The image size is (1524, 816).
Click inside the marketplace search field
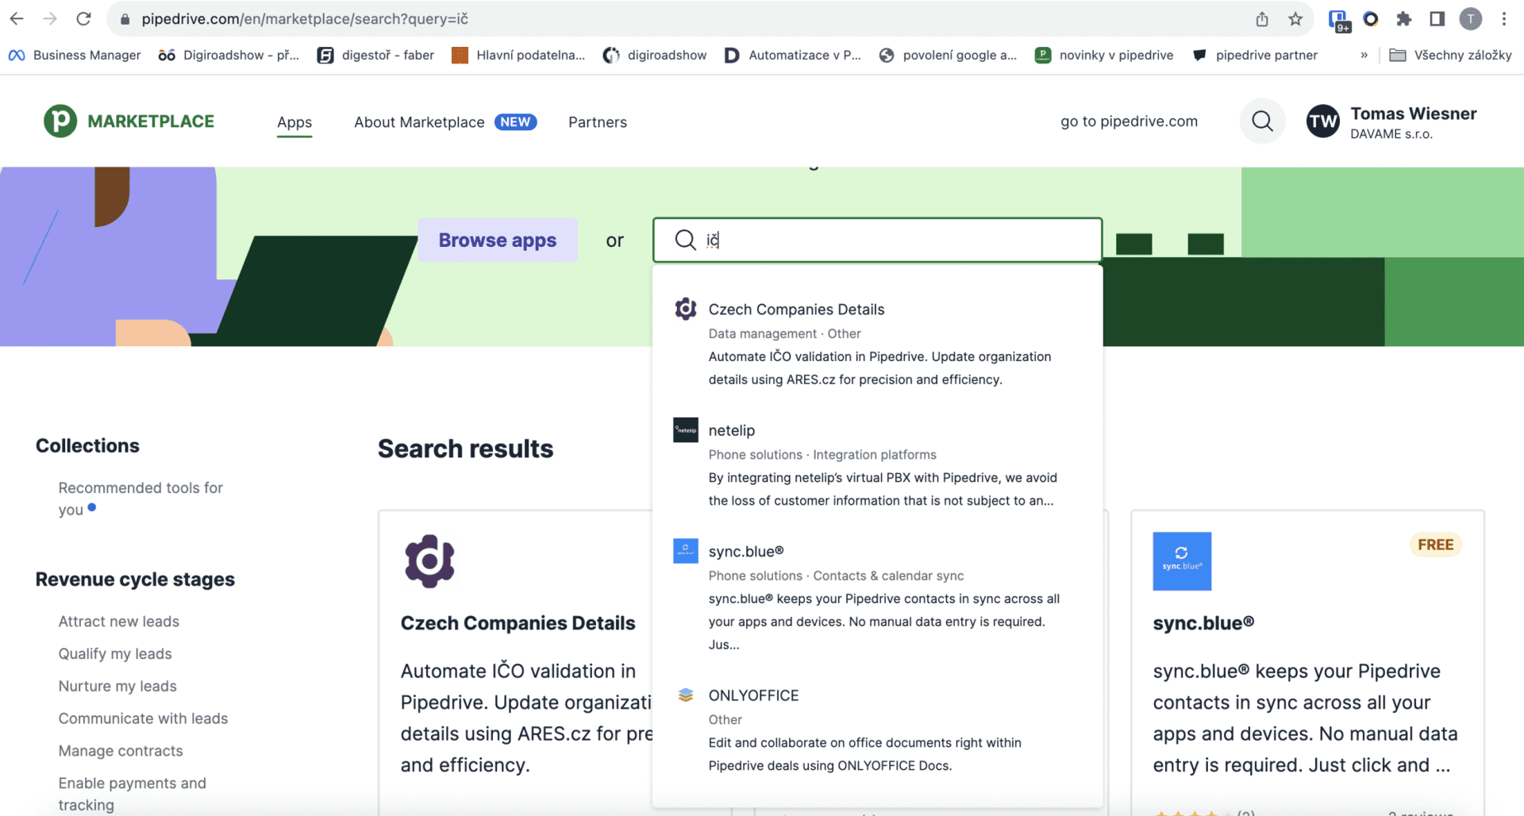pos(889,240)
